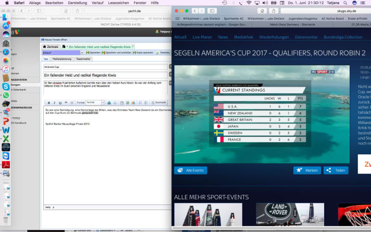Open Sportwette AC bookmark in skygo window

coord(233,18)
